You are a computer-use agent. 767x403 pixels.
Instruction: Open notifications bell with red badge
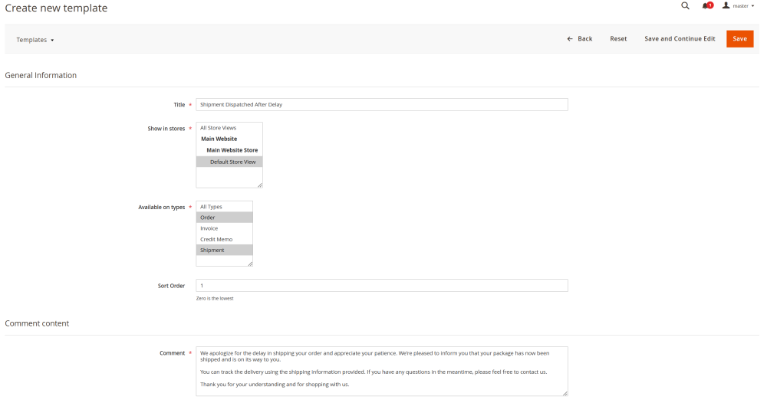click(707, 6)
